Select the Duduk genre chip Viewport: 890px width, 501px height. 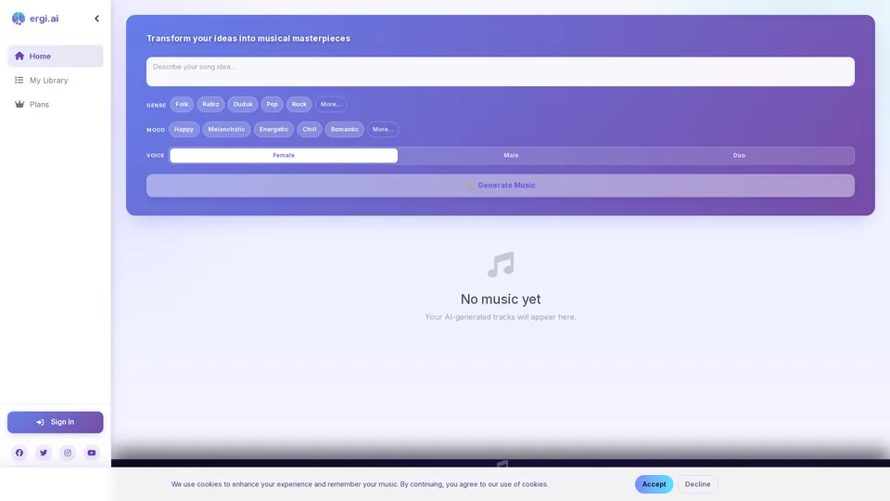[243, 104]
